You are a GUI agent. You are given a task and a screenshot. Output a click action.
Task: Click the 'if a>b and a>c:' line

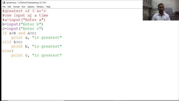point(19,33)
